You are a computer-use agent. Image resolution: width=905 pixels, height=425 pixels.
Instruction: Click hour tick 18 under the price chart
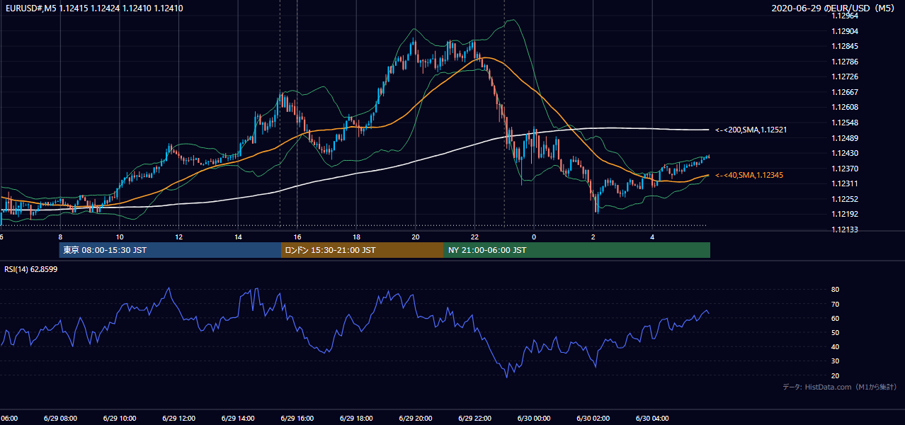click(x=356, y=237)
